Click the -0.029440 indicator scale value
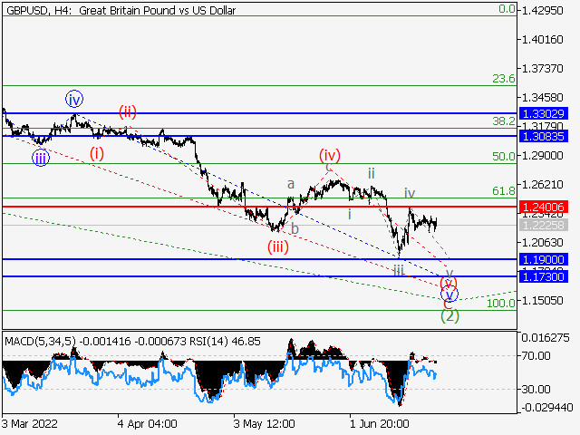 click(x=547, y=408)
